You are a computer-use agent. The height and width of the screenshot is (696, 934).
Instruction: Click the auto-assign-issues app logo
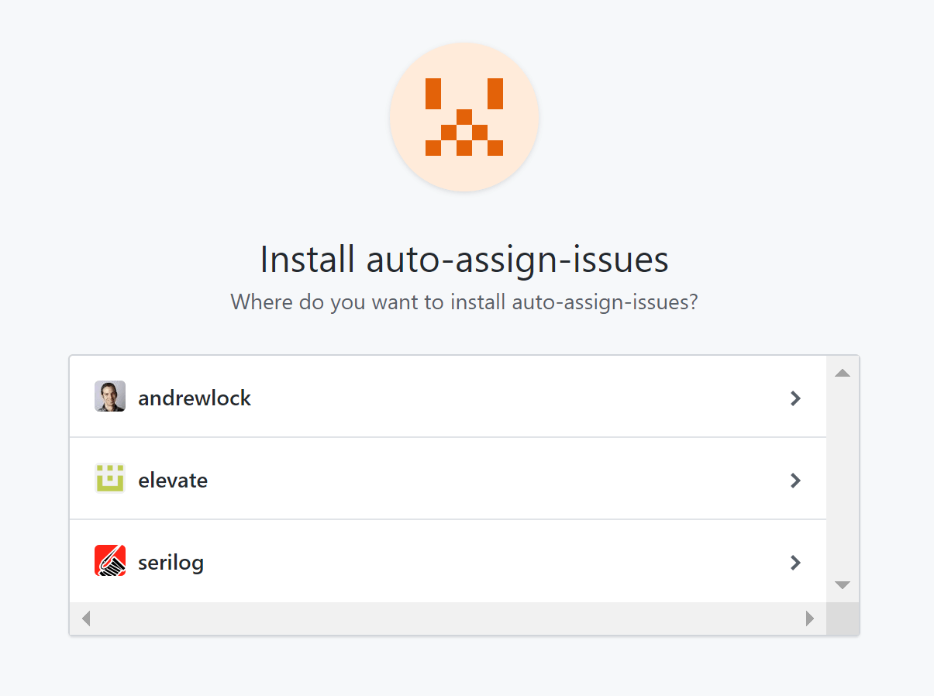[464, 117]
